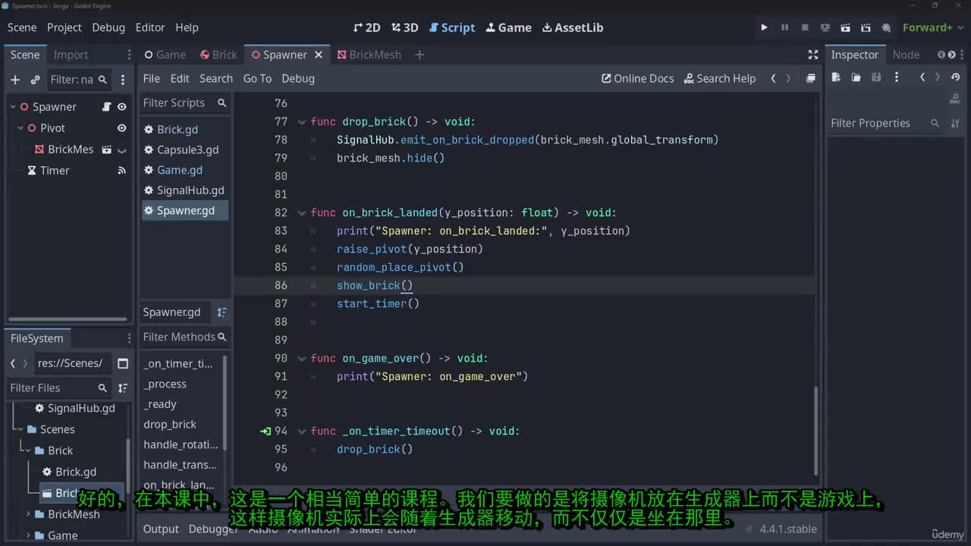This screenshot has height=546, width=971.
Task: Toggle alphabetical sorting of the methods list
Action: 222,312
